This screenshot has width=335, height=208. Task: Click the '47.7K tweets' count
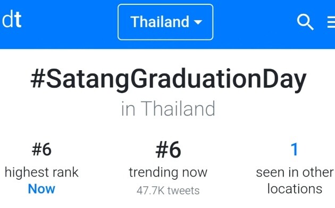[x=168, y=190]
